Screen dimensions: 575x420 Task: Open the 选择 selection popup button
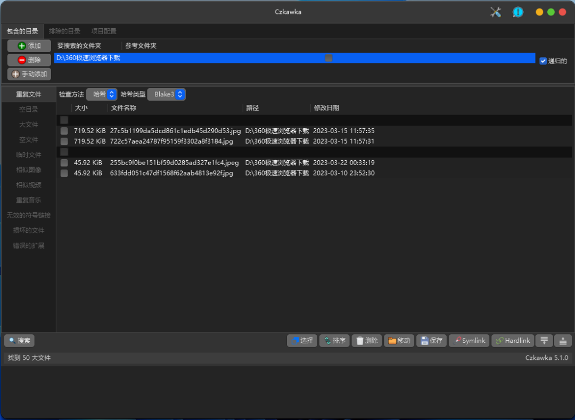[x=302, y=341]
